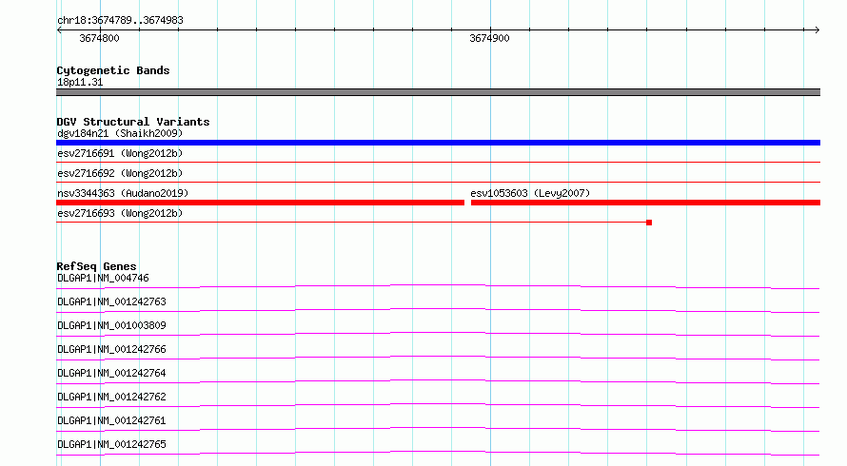Click DLGAP1|NM_001242765 transcript label
The height and width of the screenshot is (466, 847).
[111, 444]
